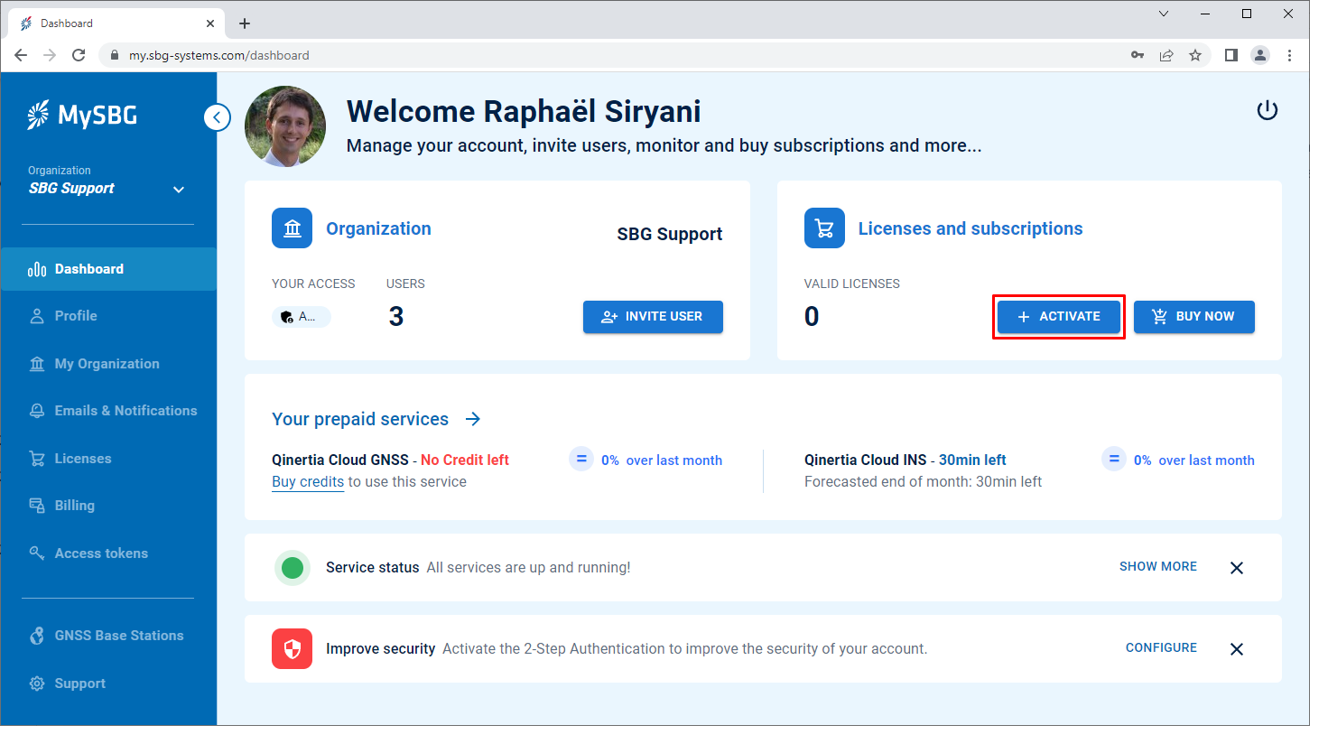The image size is (1328, 744).
Task: Toggle the browser side panel icon
Action: 1230,55
